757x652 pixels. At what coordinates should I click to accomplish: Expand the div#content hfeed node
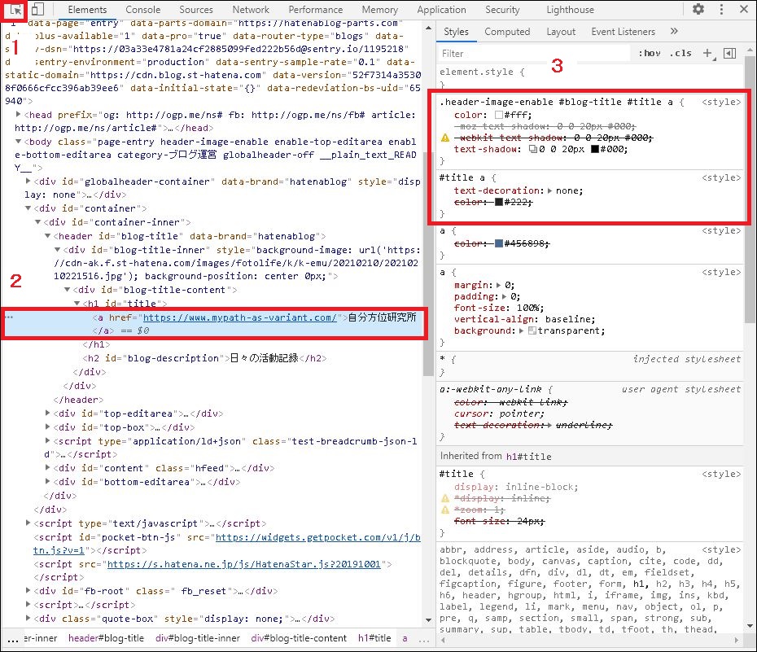click(x=47, y=468)
